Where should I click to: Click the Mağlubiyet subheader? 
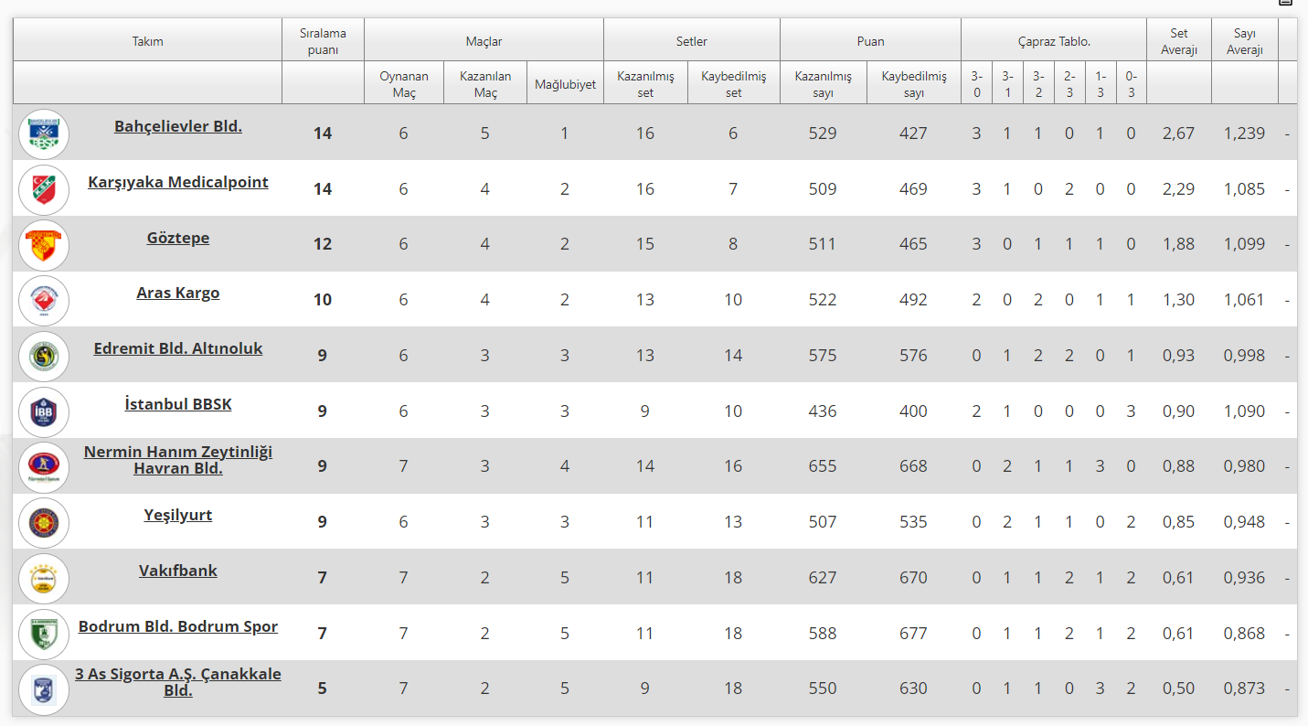565,84
